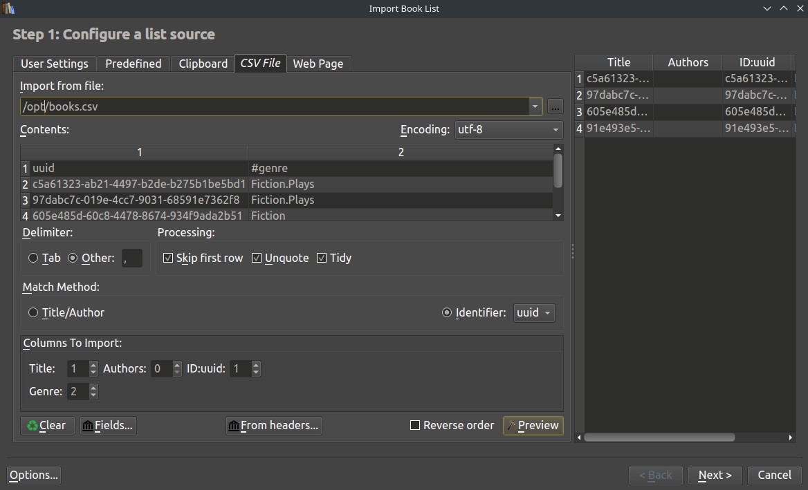Toggle the Skip first row checkbox
The width and height of the screenshot is (808, 490).
coord(168,258)
